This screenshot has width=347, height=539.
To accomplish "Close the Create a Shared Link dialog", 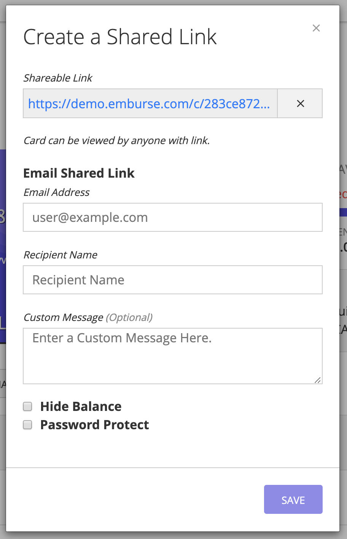I will pos(316,28).
